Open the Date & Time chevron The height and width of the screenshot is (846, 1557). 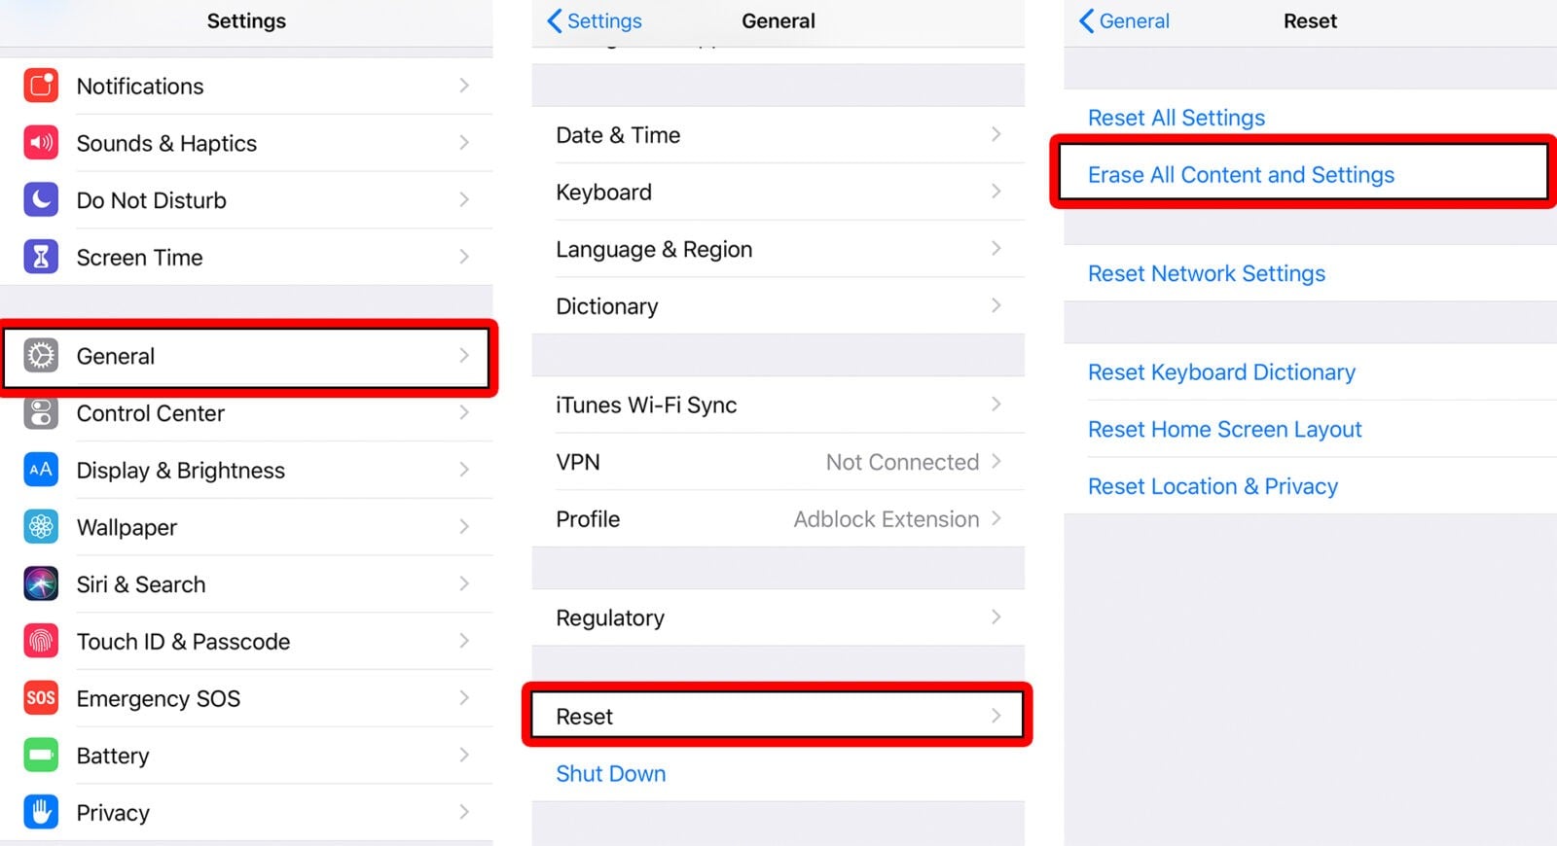pos(996,134)
